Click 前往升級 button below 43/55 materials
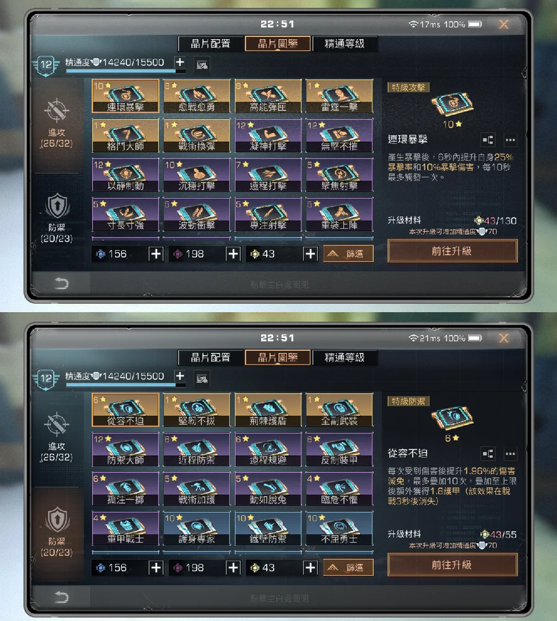557x621 pixels. [x=452, y=565]
